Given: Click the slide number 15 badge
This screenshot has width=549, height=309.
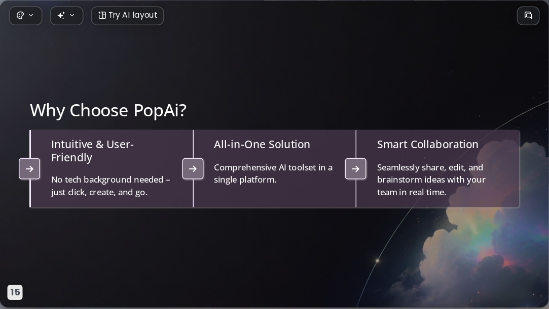Looking at the screenshot, I should [15, 292].
